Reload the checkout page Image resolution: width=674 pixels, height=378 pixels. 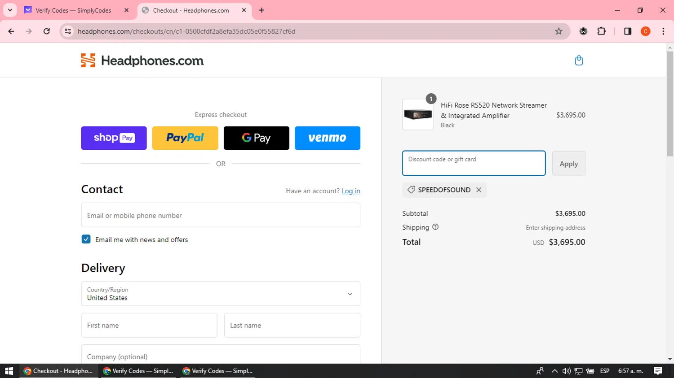click(x=47, y=31)
